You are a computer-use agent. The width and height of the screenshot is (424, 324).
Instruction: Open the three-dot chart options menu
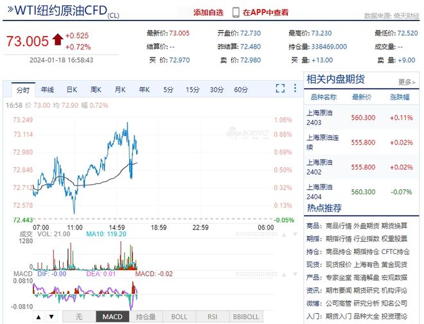click(295, 88)
